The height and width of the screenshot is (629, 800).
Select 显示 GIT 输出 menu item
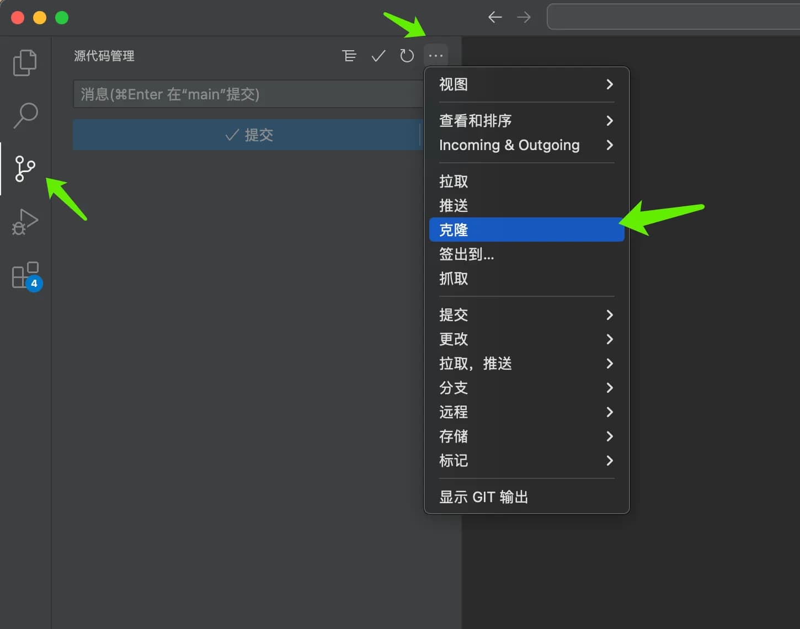(x=526, y=497)
